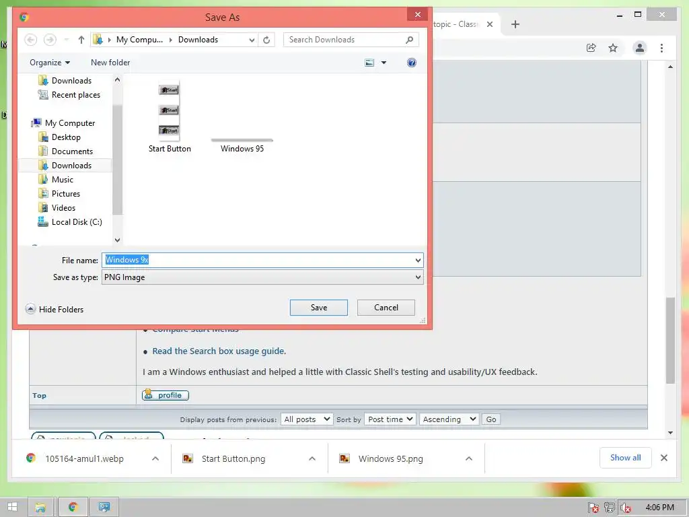Expand the address bar path dropdown
689x517 pixels.
252,40
